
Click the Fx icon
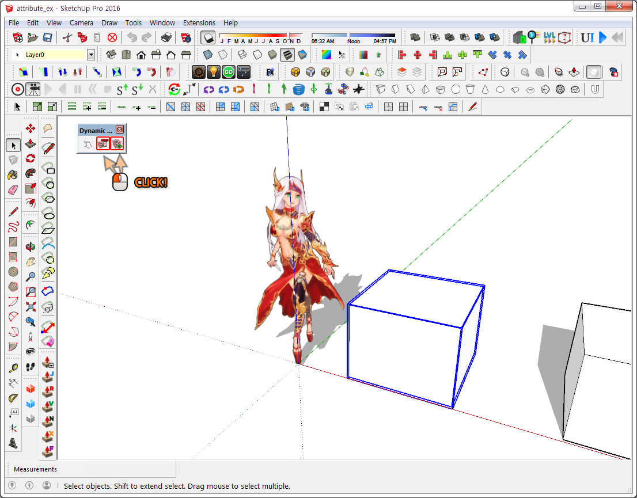[270, 73]
